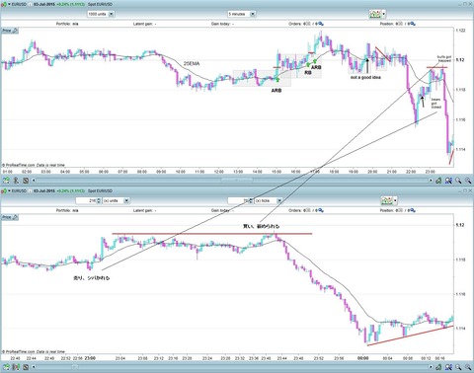Click the boxed-slash icon on upper chart's bottom toolbar

(26, 181)
